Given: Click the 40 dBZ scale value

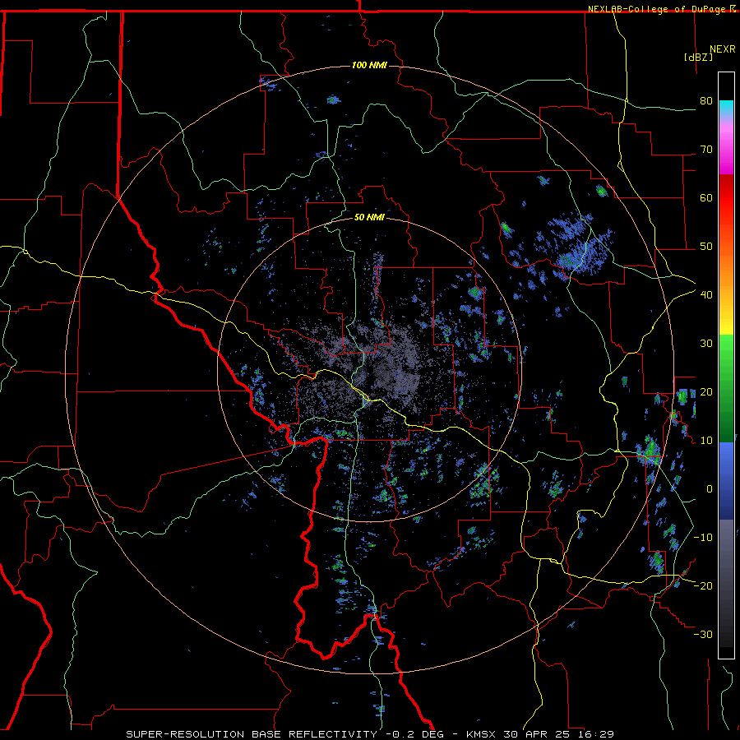Looking at the screenshot, I should point(706,294).
